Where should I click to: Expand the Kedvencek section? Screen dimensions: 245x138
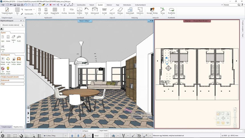pos(12,81)
